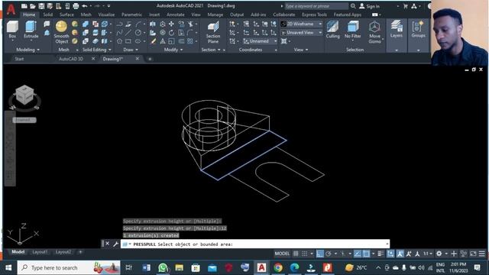Open the Home ribbon tab

pyautogui.click(x=29, y=15)
